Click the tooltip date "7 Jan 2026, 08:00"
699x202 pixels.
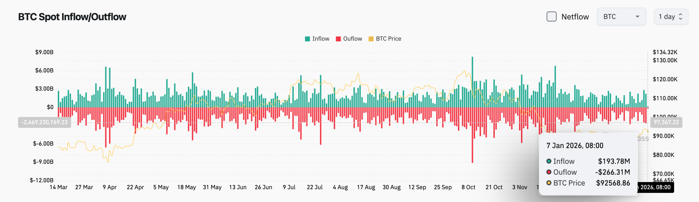point(575,146)
